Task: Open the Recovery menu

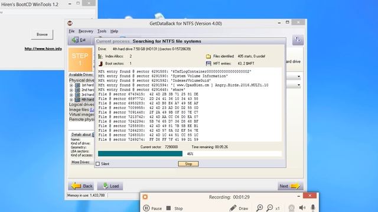Action: point(86,31)
